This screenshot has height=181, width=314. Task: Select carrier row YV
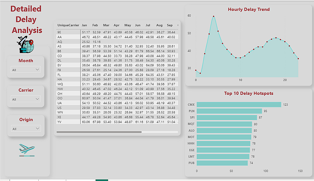[117, 122]
